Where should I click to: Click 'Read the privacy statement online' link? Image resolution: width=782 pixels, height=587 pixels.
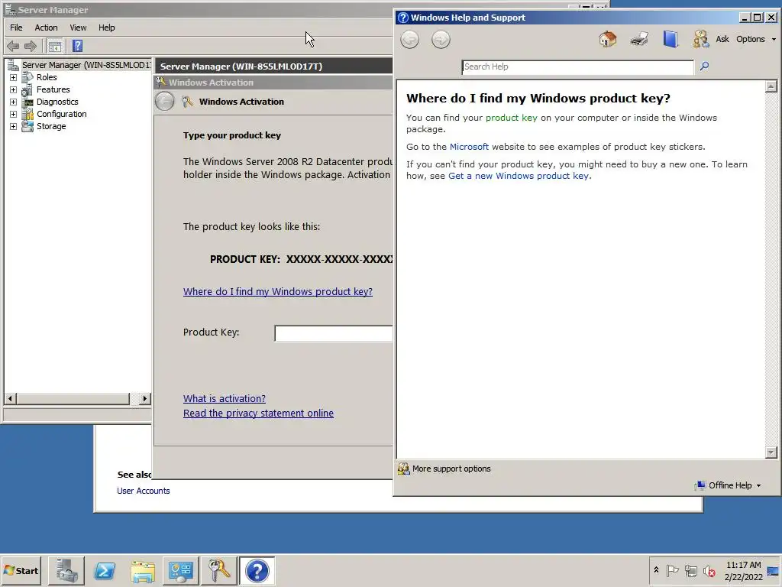pos(258,413)
